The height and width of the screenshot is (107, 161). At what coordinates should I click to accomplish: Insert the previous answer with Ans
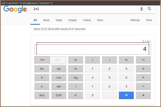[42, 95]
